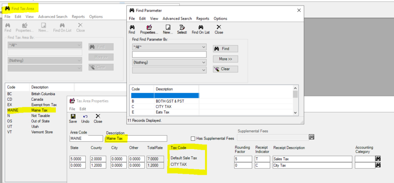Click Clear button in Find Parameter

(225, 69)
